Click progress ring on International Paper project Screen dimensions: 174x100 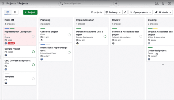tap(69, 52)
